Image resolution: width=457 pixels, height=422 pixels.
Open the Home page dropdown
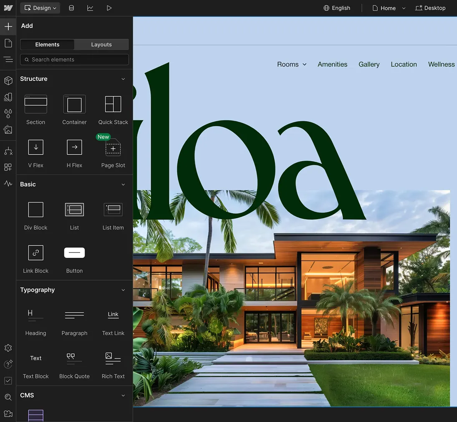pyautogui.click(x=389, y=8)
